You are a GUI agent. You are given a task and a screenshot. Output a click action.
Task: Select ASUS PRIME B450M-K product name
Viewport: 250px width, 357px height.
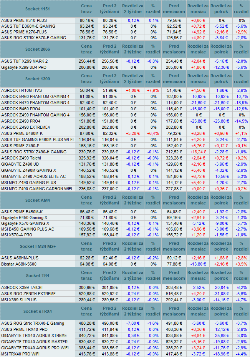(x=22, y=212)
